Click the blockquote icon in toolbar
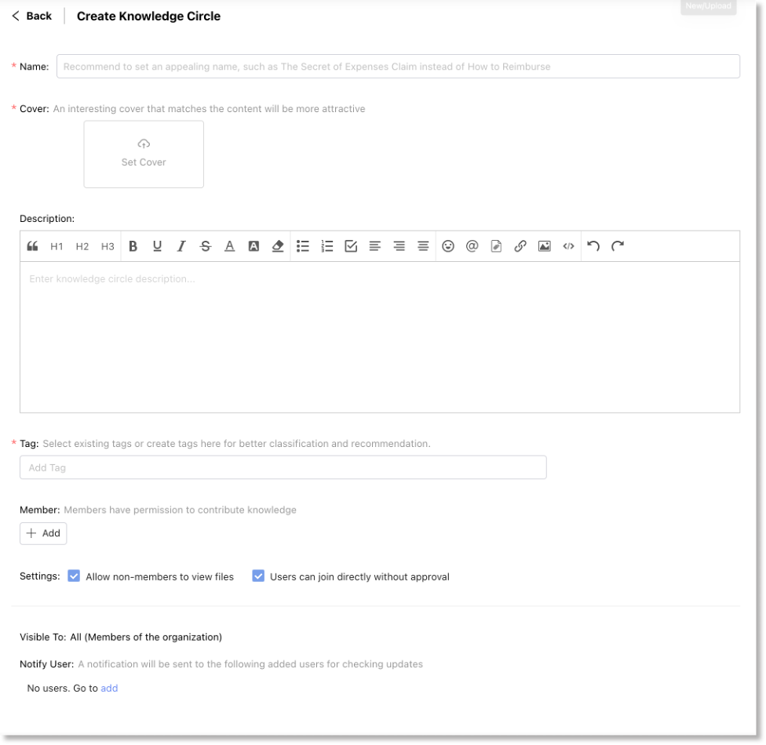Image resolution: width=766 pixels, height=745 pixels. 32,246
